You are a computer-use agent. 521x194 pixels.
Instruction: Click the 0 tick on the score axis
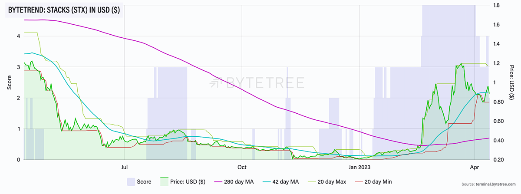tap(18, 160)
